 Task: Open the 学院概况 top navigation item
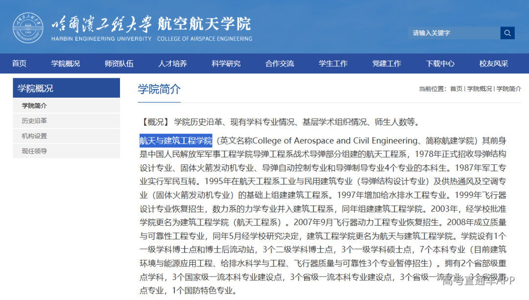pos(66,63)
